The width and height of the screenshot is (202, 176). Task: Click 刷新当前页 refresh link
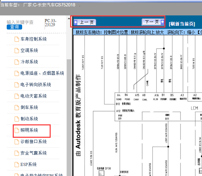tap(182, 24)
